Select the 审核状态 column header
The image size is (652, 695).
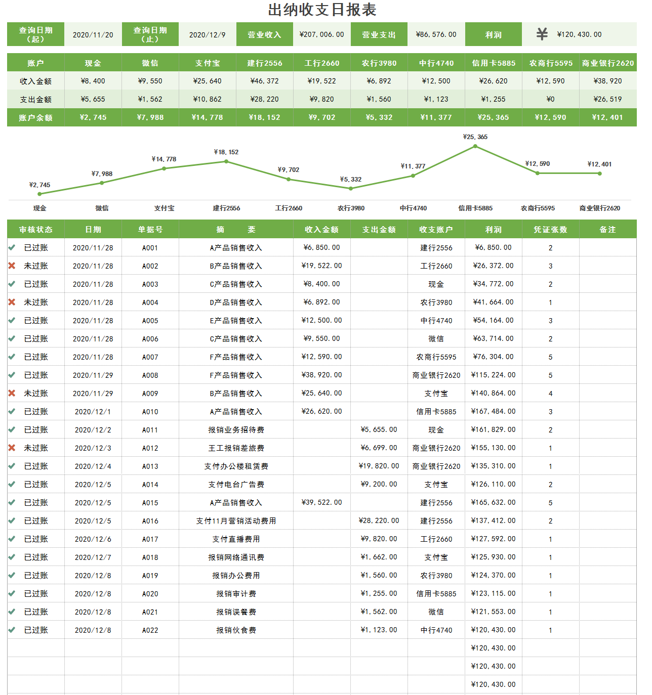tap(34, 229)
